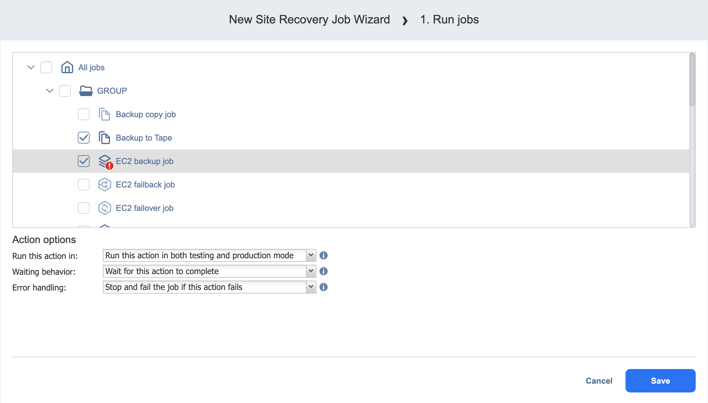Click info icon beside Waiting behavior
Image resolution: width=708 pixels, height=403 pixels.
coord(323,271)
